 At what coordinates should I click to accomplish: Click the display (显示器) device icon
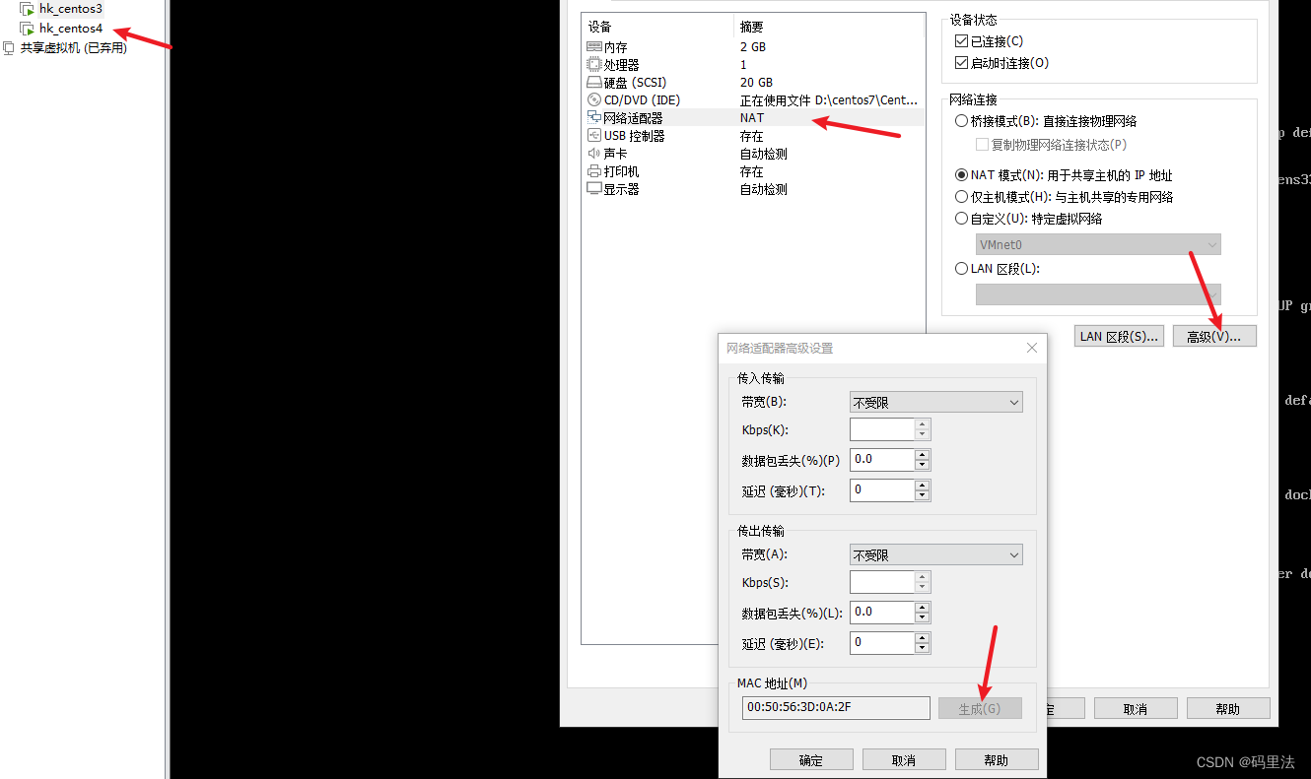point(593,189)
